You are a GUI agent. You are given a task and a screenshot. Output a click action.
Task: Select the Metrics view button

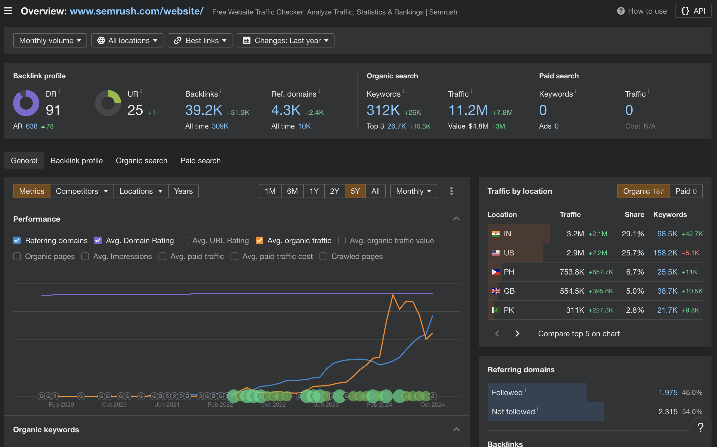point(32,191)
